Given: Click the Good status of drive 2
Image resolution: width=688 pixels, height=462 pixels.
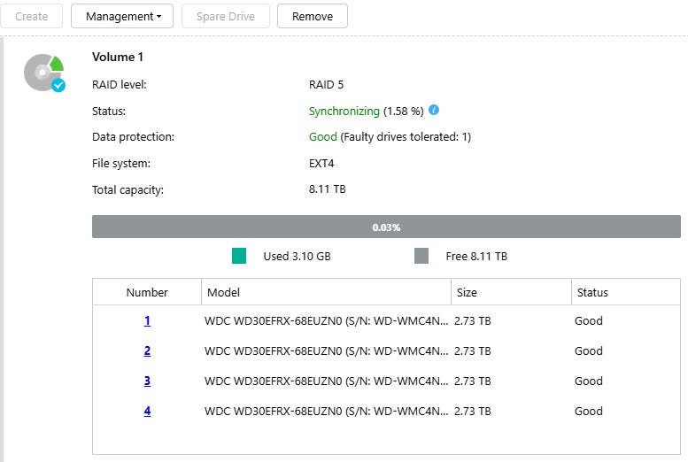Looking at the screenshot, I should coord(589,351).
